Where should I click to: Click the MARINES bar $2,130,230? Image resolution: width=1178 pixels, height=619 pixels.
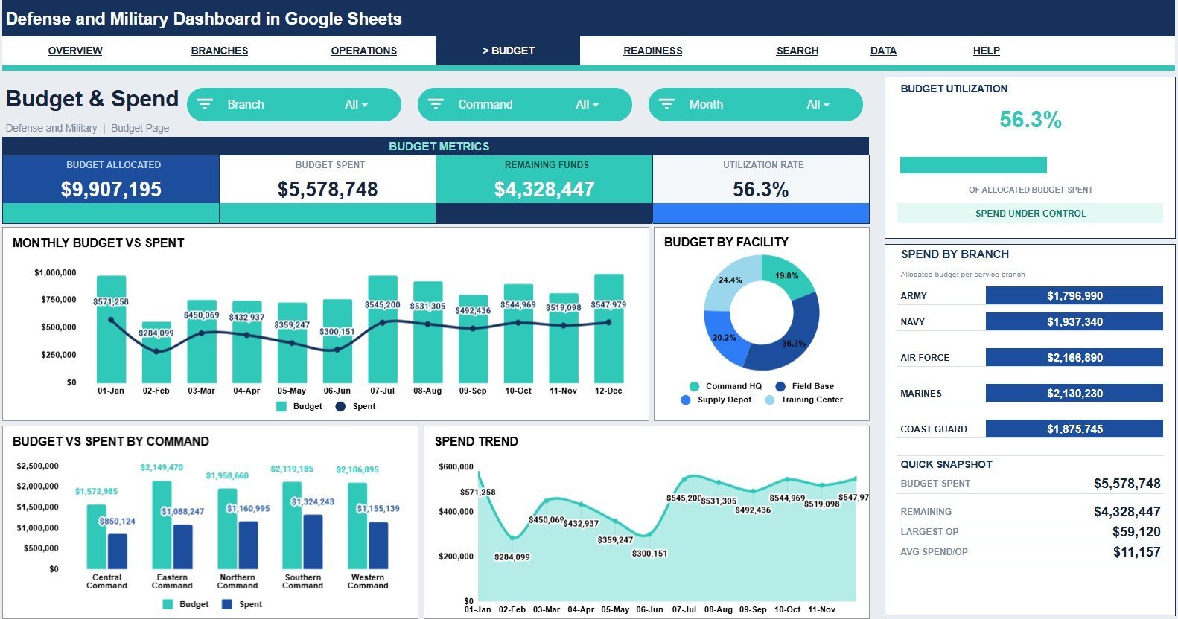click(1074, 393)
